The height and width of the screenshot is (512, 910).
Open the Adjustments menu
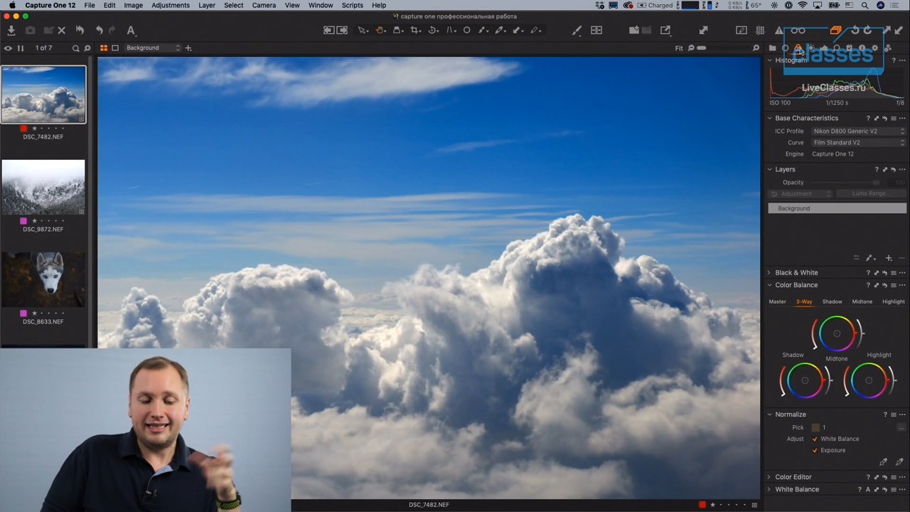tap(171, 5)
